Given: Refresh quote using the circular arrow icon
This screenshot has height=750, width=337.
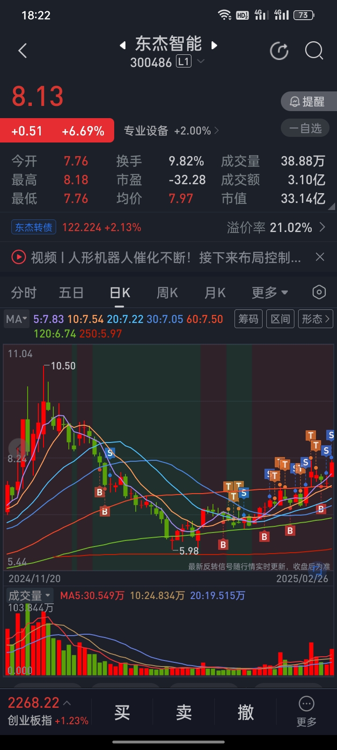Looking at the screenshot, I should click(x=279, y=51).
